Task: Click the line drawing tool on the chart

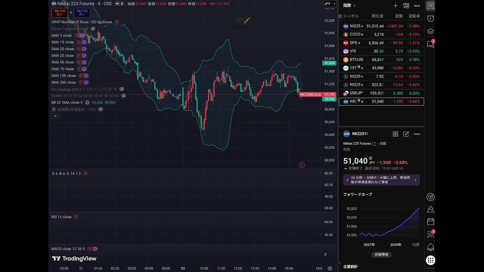Action: (x=247, y=21)
